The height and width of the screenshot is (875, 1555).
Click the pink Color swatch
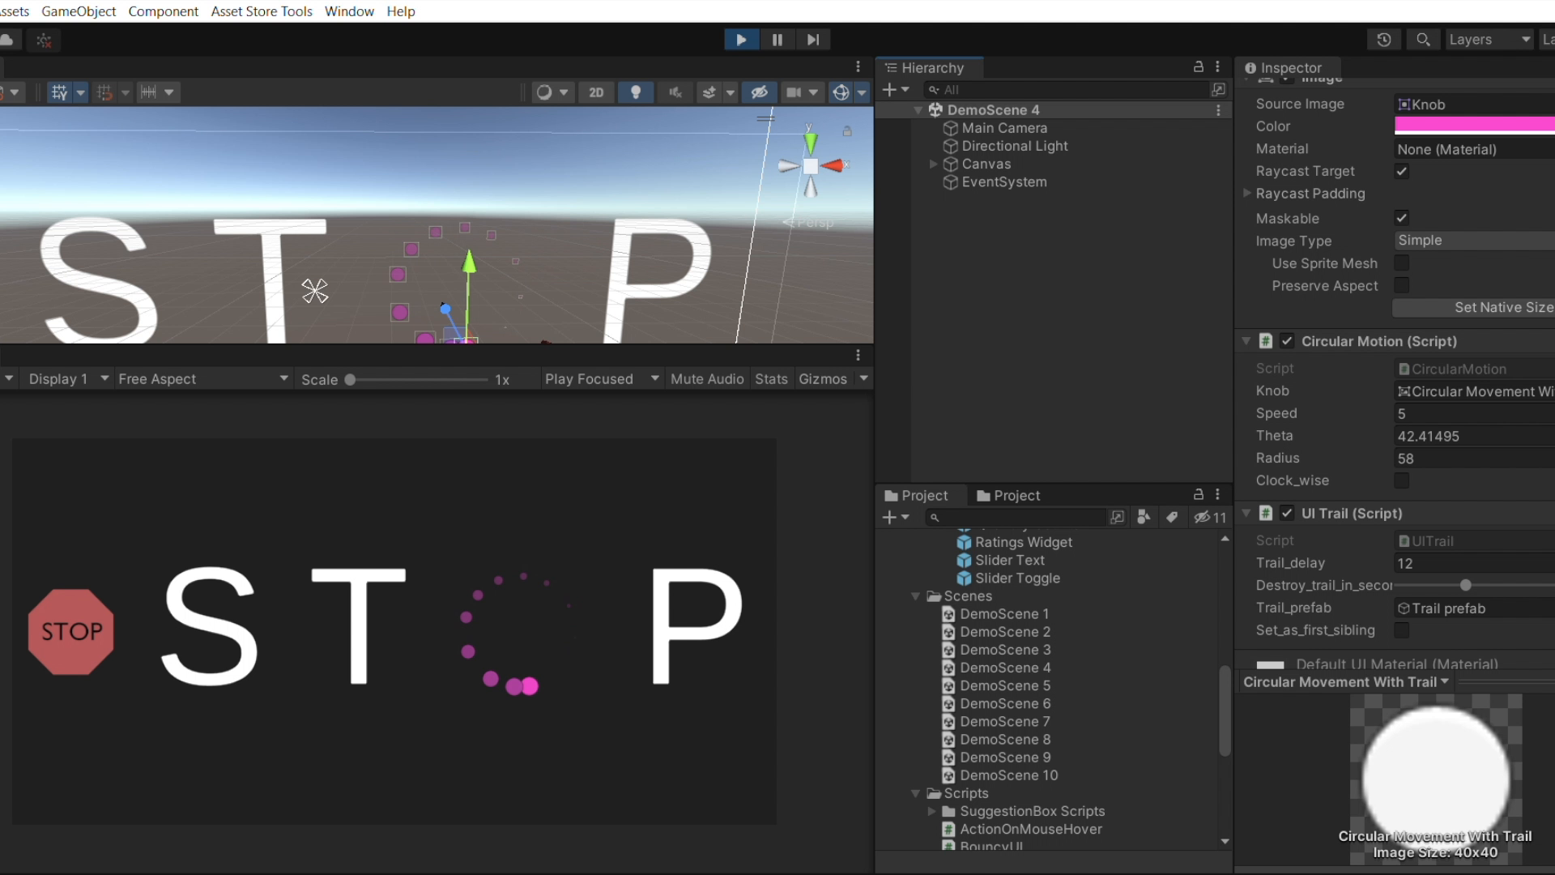coord(1474,125)
